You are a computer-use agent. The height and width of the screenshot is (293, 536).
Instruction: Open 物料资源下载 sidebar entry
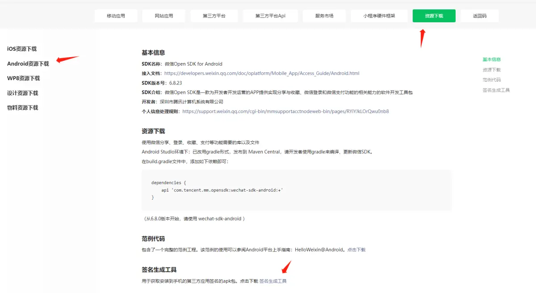[x=23, y=108]
